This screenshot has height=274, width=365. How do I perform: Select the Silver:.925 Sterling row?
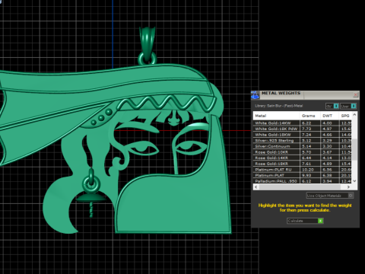click(303, 141)
